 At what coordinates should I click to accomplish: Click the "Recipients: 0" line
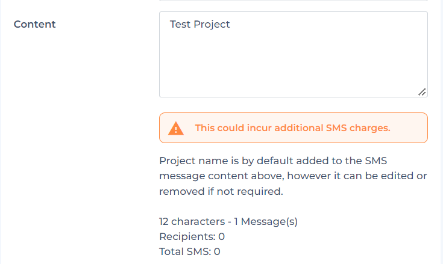(x=192, y=236)
